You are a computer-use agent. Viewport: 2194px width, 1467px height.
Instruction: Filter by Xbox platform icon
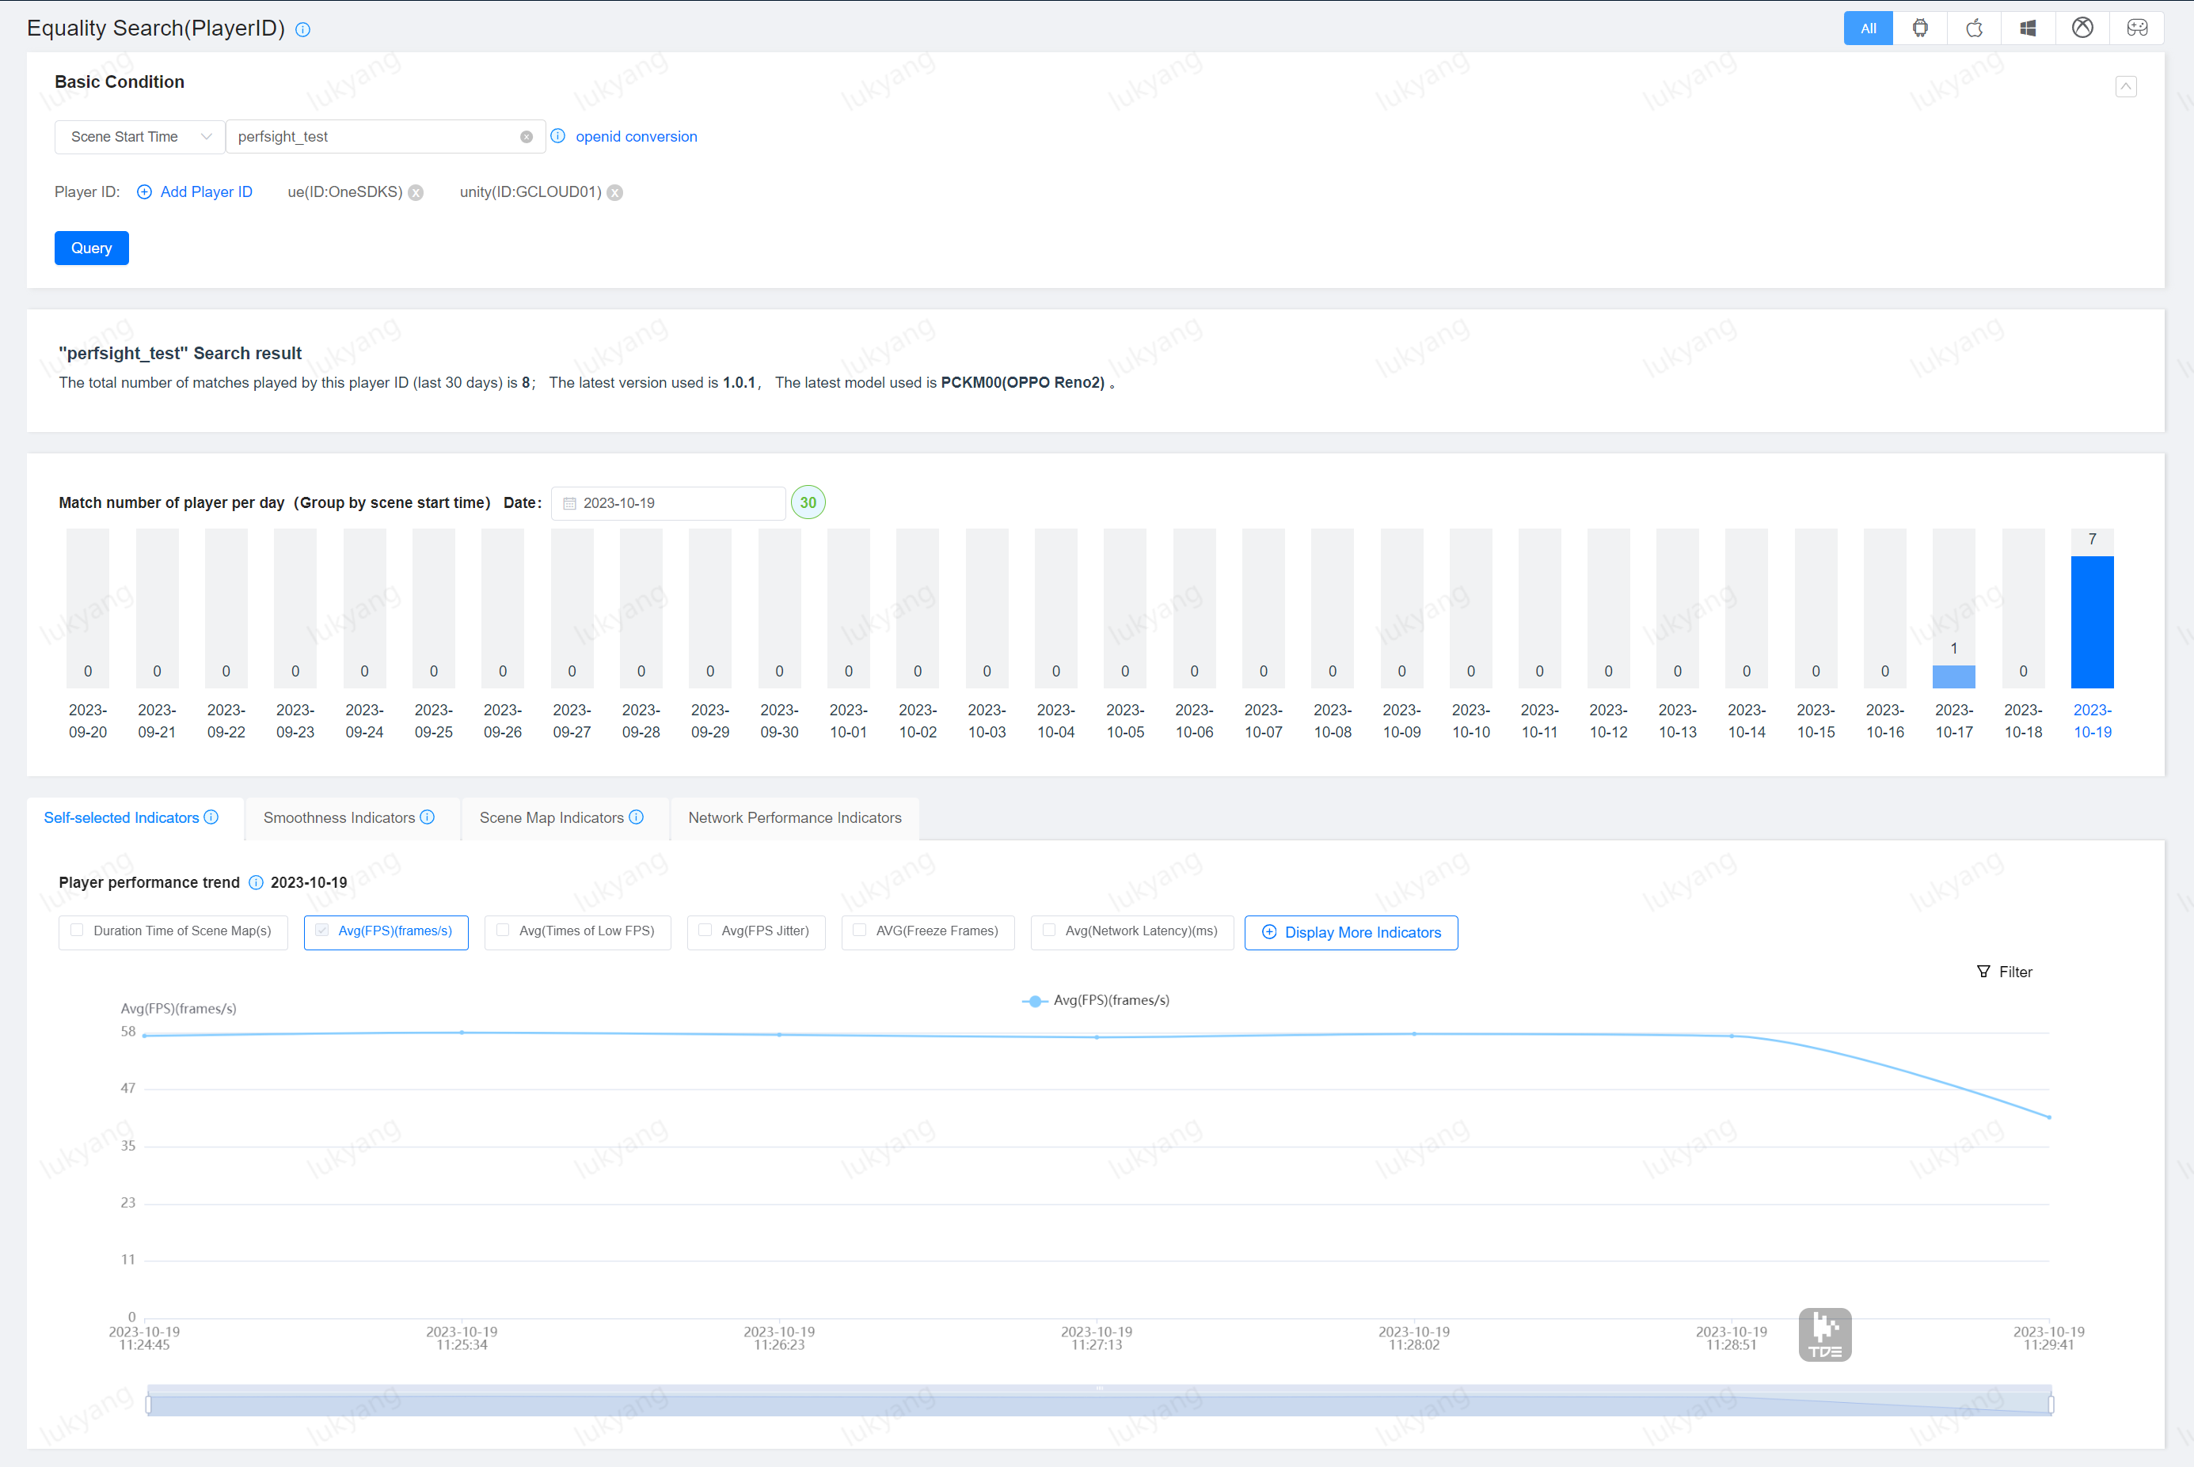point(2082,28)
